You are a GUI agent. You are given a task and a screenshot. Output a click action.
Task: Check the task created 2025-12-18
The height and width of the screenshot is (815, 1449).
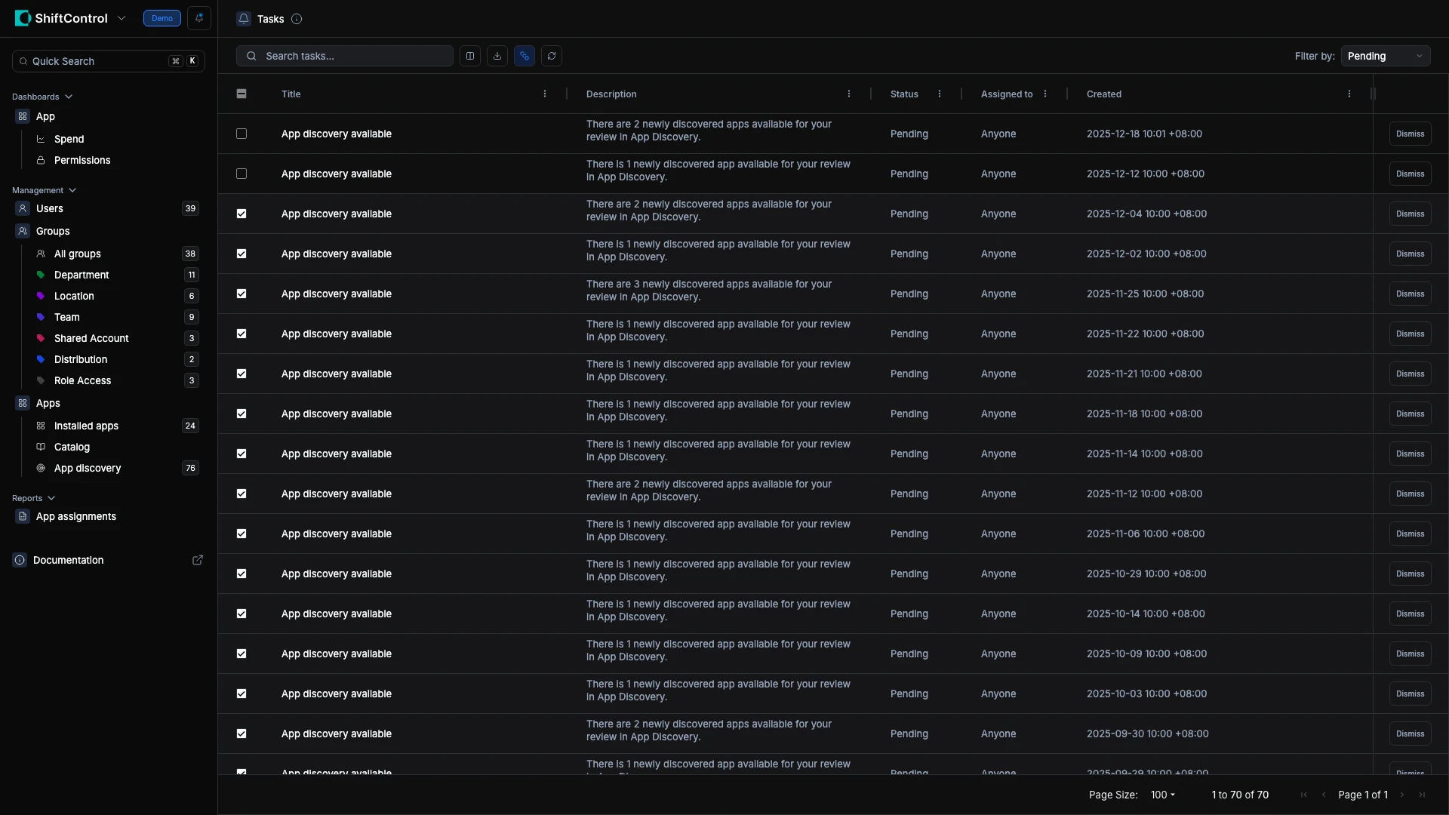(x=241, y=134)
